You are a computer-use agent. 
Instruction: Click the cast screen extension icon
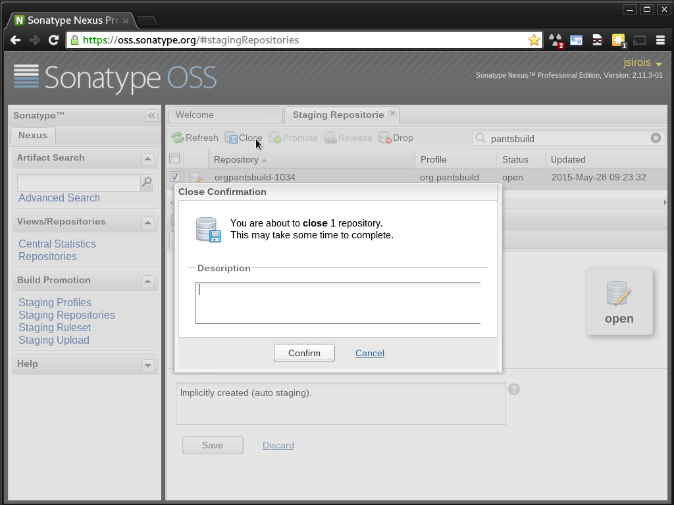click(640, 40)
